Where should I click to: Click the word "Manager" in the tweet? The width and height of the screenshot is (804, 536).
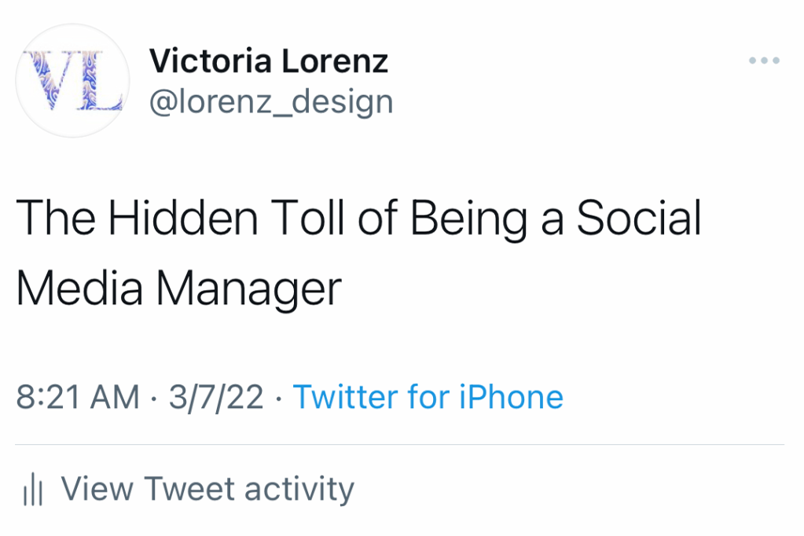tap(248, 288)
